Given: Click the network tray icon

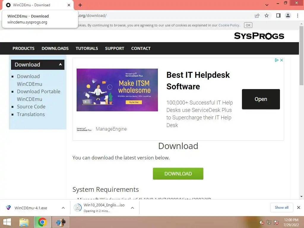Looking at the screenshot, I should pos(269,222).
